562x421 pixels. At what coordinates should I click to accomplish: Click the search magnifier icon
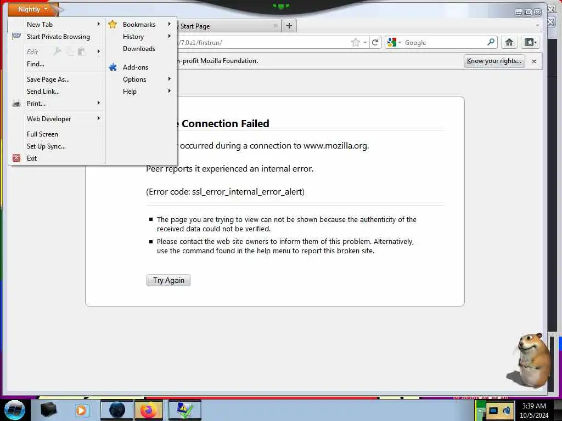(491, 42)
